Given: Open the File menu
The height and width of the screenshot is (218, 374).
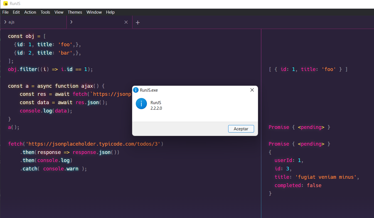Looking at the screenshot, I should [5, 12].
